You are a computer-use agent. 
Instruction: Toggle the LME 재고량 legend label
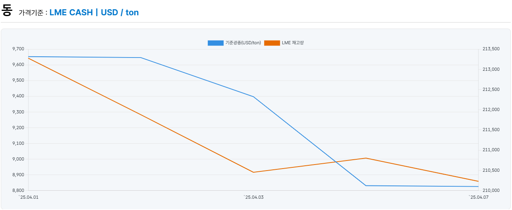tap(292, 43)
